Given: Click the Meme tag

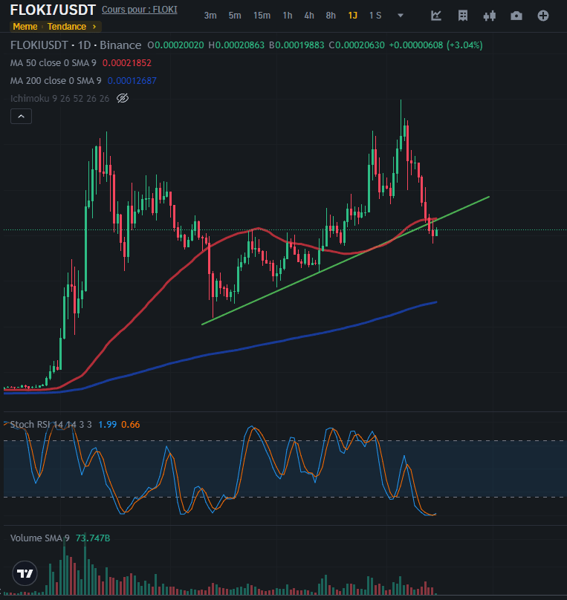Looking at the screenshot, I should [25, 27].
